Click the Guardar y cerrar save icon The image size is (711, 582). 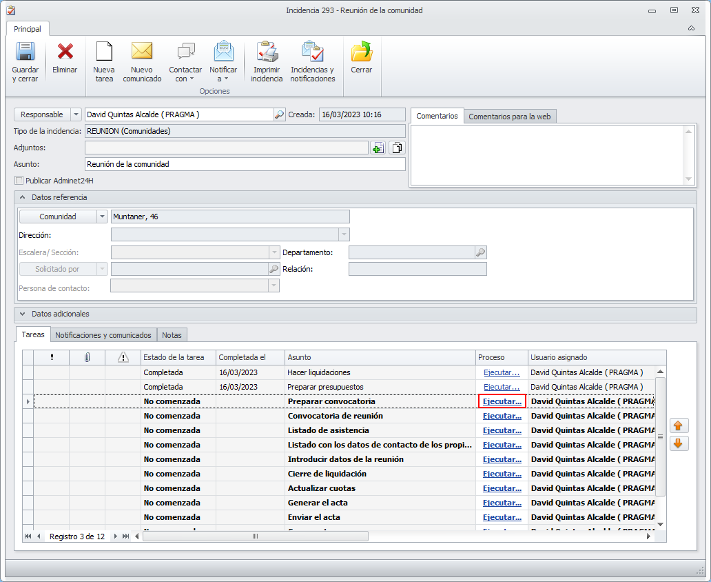(x=25, y=52)
